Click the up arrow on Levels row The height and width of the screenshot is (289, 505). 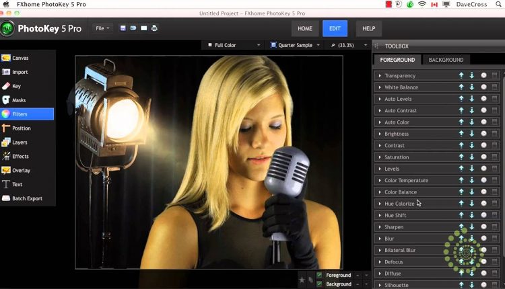coord(461,168)
